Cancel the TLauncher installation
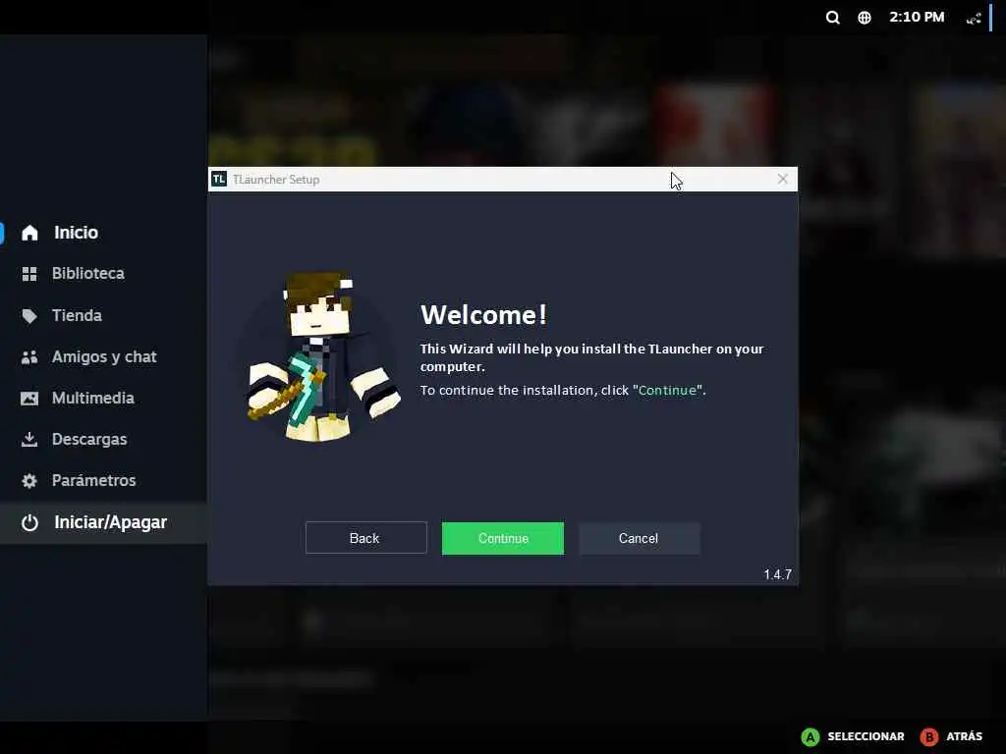 639,538
